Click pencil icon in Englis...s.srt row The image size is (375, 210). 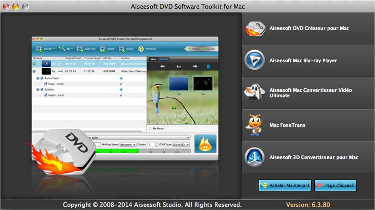pyautogui.click(x=121, y=95)
